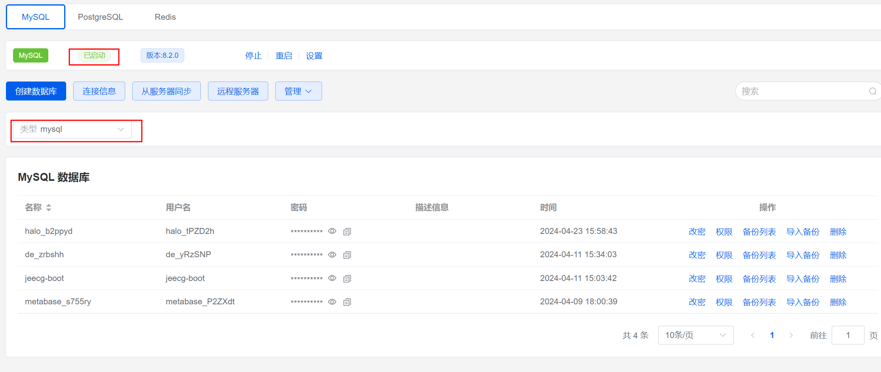Click 权限 for de_zrbshh
The image size is (881, 372).
pos(724,255)
